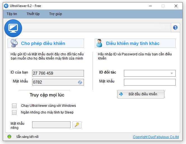The image size is (186, 144).
Task: Enable Chạy UltraViewer cùng với Windows checkbox
Action: click(14, 106)
